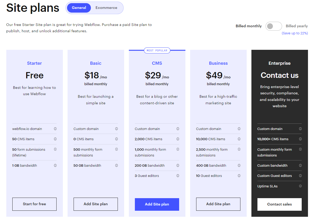Click info icon beside Business 400 GB bandwidth
This screenshot has width=314, height=222.
(239, 165)
